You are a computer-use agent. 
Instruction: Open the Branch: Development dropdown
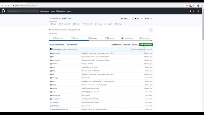click(x=57, y=44)
